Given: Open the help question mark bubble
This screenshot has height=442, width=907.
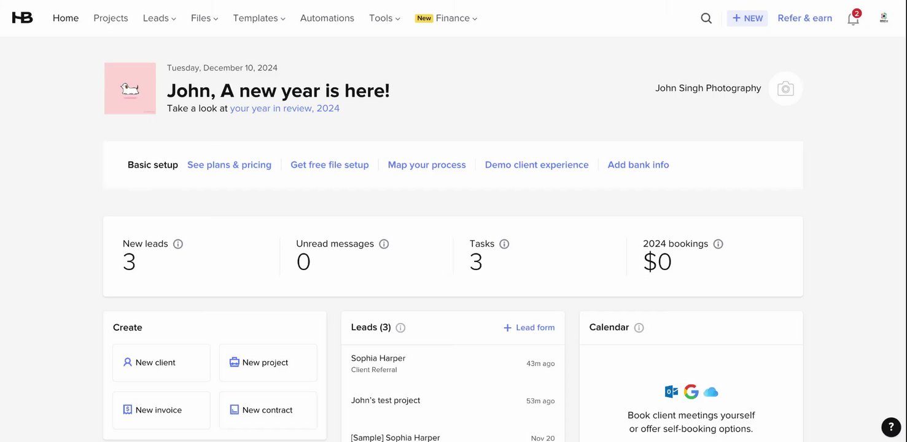Looking at the screenshot, I should tap(891, 427).
